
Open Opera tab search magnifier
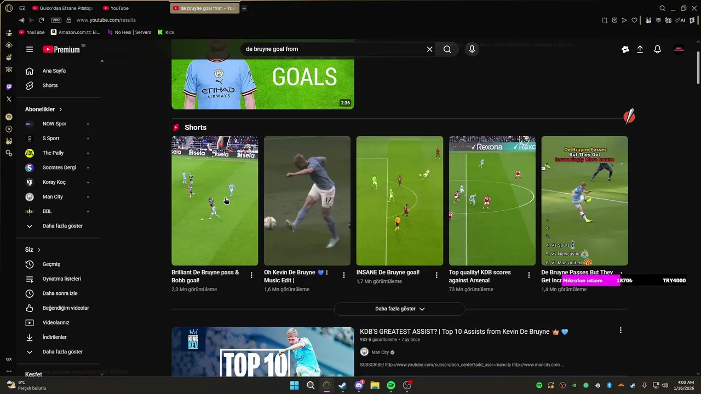(x=662, y=8)
